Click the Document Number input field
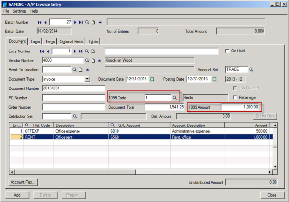The height and width of the screenshot is (202, 289). [74, 88]
